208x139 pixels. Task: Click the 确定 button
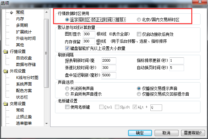[x=140, y=133]
